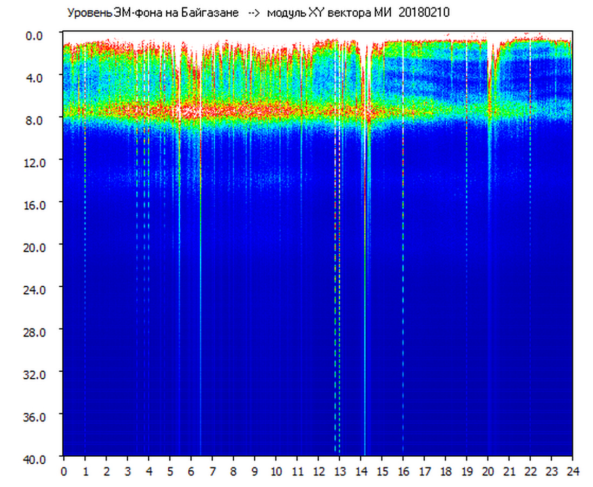Screen dimensions: 593x487
Task: Select the final hour label "24"
Action: 572,471
